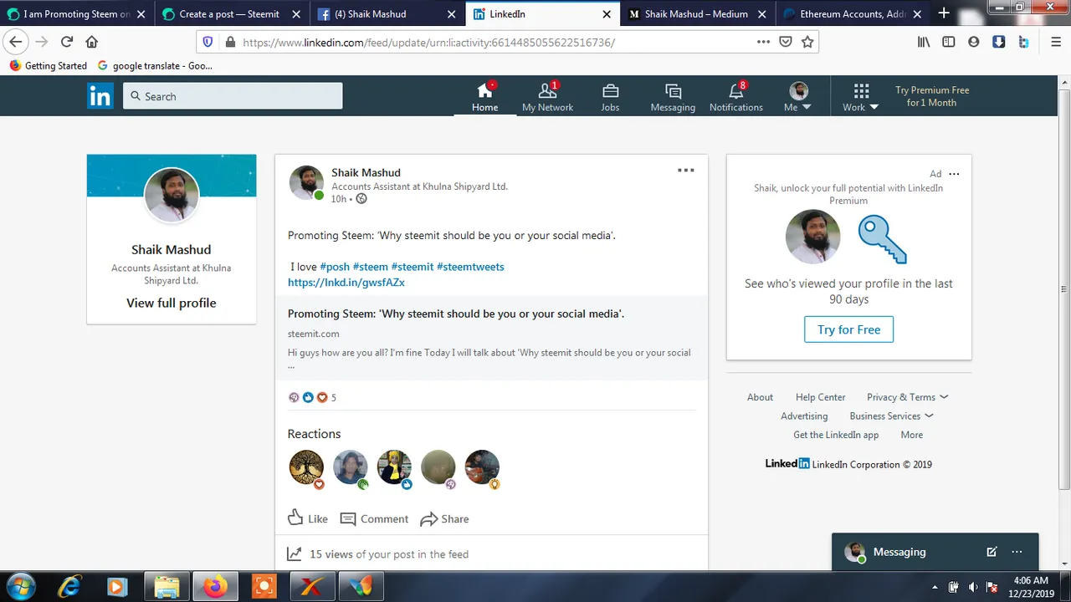
Task: Click the LinkedIn logo in navbar
Action: click(100, 96)
